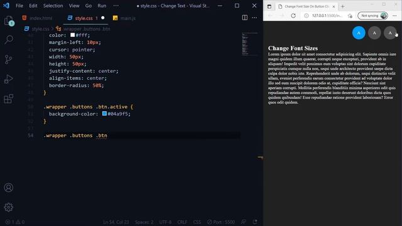
Task: Change language mode via CSS entry
Action: pyautogui.click(x=197, y=222)
